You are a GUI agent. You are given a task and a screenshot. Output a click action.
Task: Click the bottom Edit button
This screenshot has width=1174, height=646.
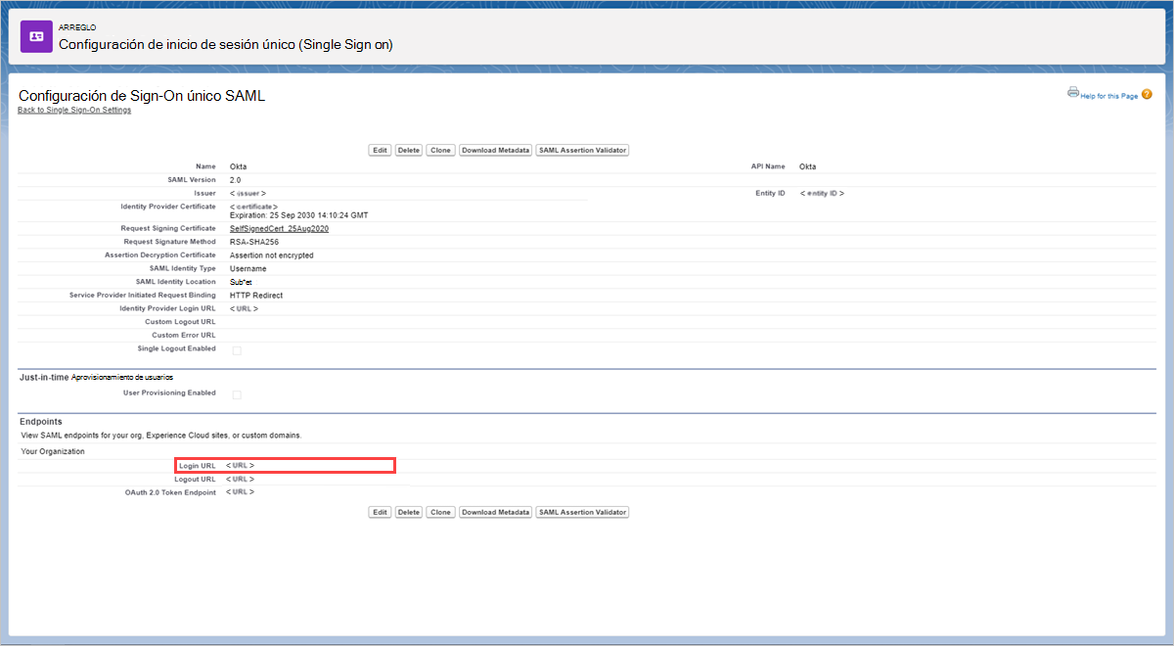(380, 512)
